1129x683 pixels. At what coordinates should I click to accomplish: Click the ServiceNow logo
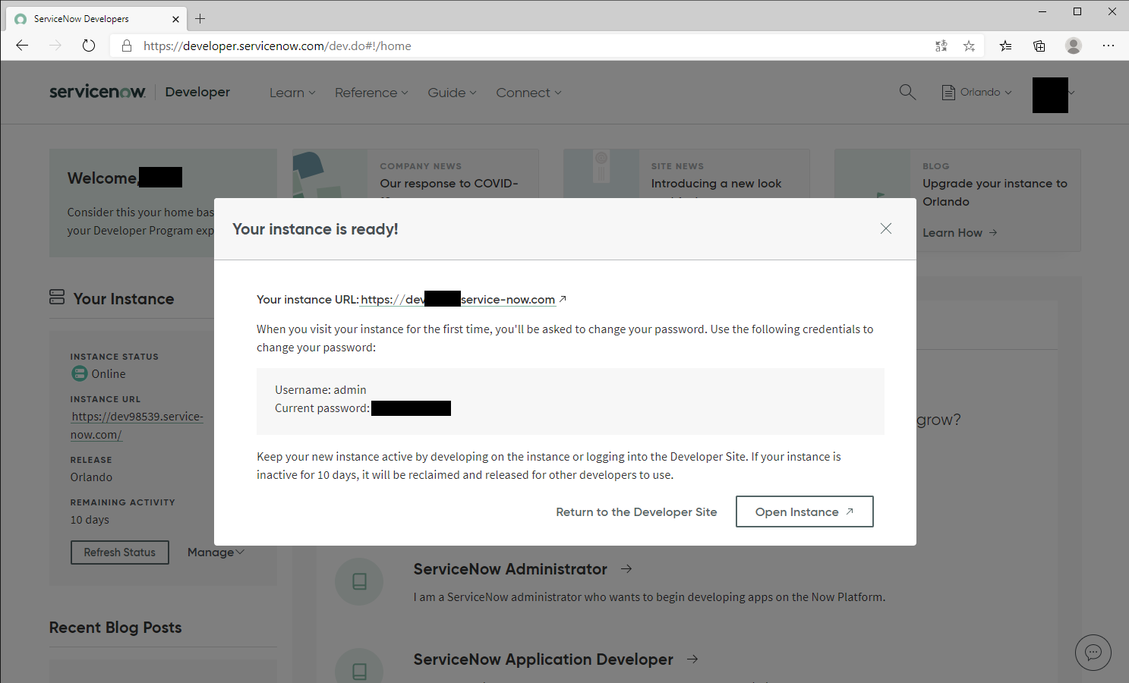tap(97, 92)
